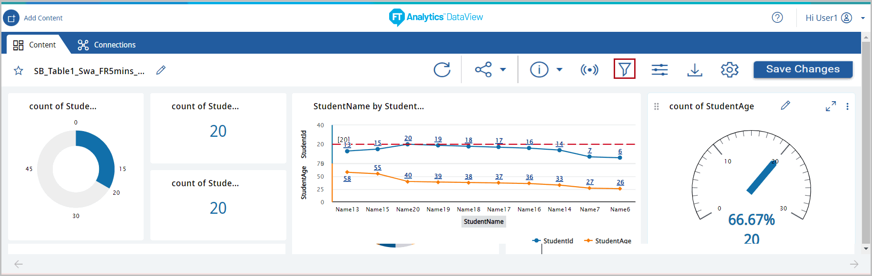
Task: Open the gear settings icon
Action: [729, 70]
